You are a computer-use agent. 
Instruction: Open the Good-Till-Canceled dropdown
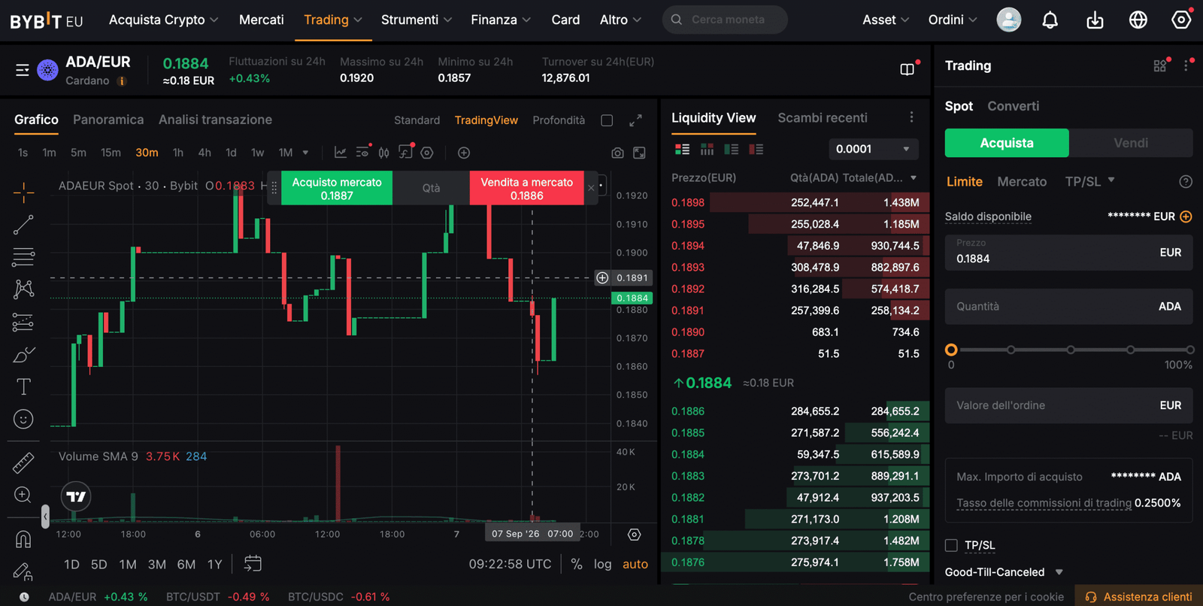click(1004, 572)
